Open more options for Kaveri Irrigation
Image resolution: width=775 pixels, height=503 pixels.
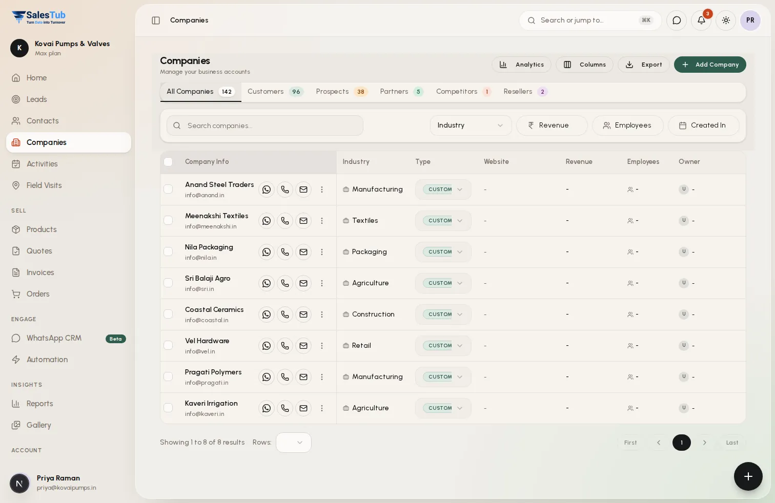(322, 408)
